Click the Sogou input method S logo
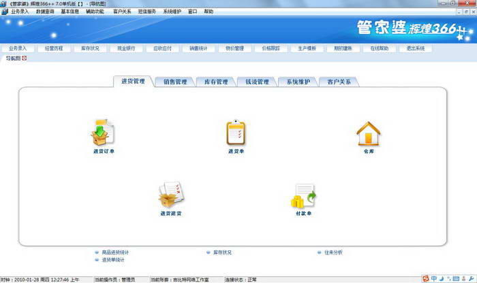This screenshot has height=283, width=477. tap(426, 278)
